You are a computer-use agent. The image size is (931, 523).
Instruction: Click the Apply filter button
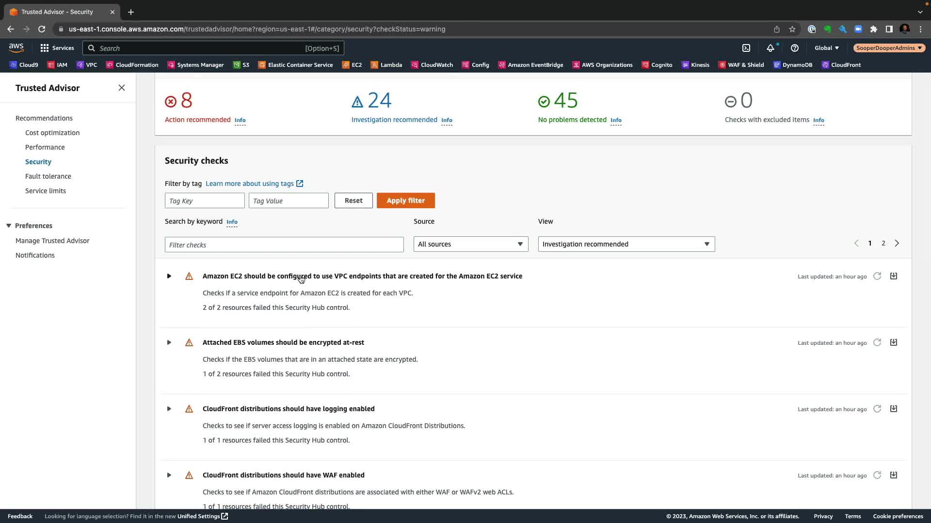[405, 200]
